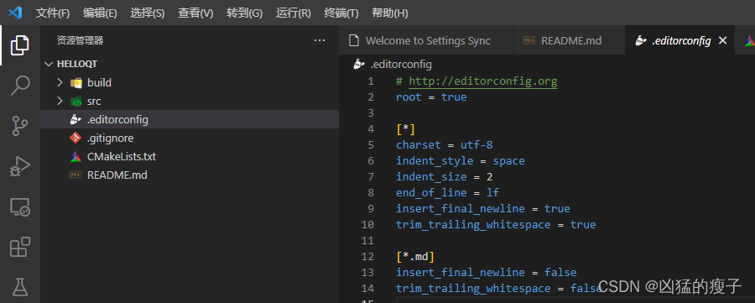Click the VS Code logo icon
This screenshot has height=303, width=755.
(15, 13)
